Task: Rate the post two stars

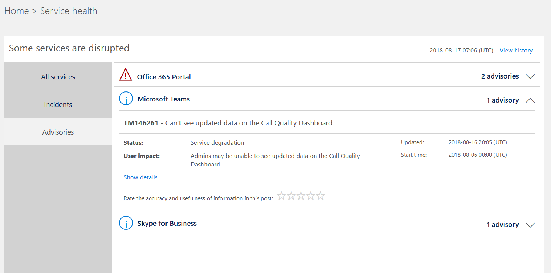Action: pos(291,196)
